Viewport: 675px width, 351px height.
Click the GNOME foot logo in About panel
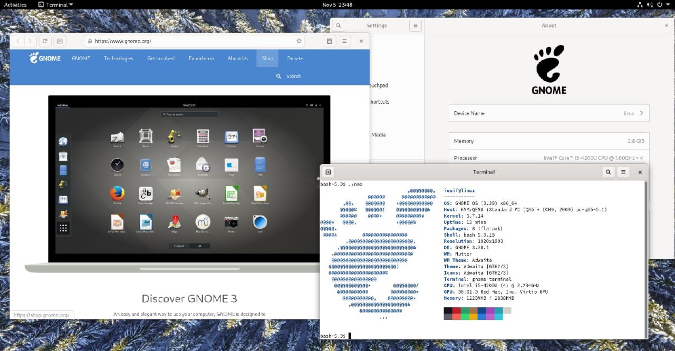tap(549, 70)
